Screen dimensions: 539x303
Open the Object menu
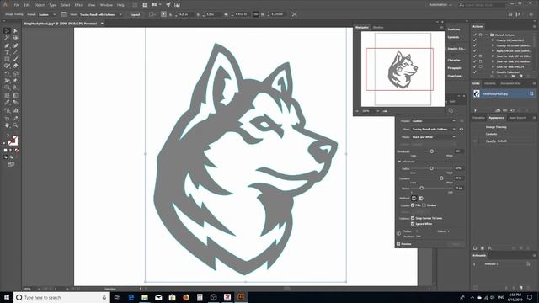click(40, 5)
